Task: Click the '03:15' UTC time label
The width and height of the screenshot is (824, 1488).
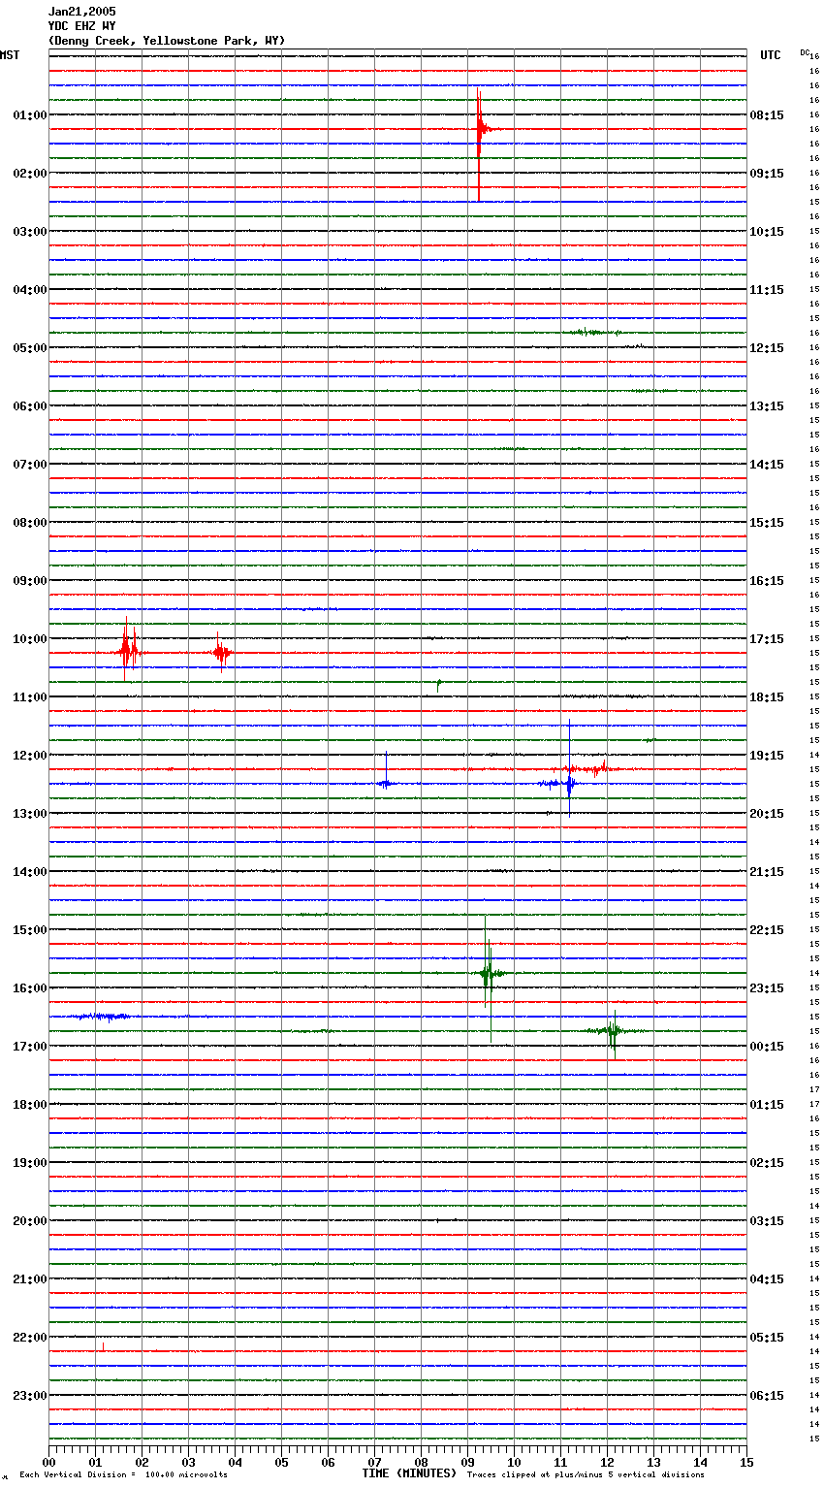Action: click(x=767, y=1221)
